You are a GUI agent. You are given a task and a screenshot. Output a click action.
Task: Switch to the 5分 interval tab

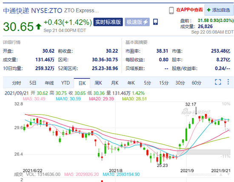pos(147,83)
